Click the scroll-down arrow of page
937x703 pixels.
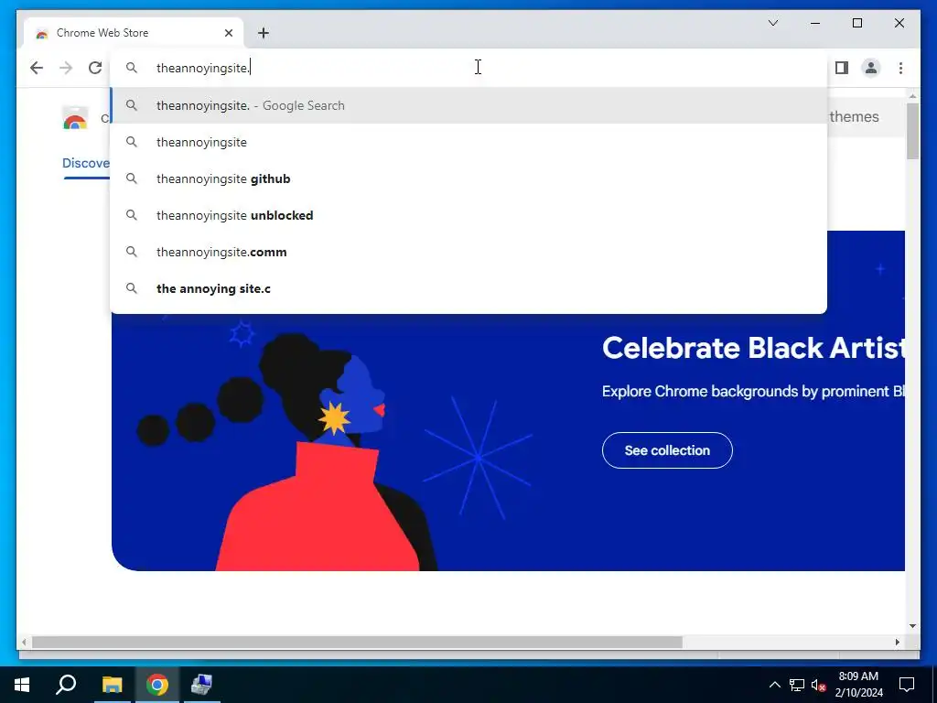coord(912,626)
